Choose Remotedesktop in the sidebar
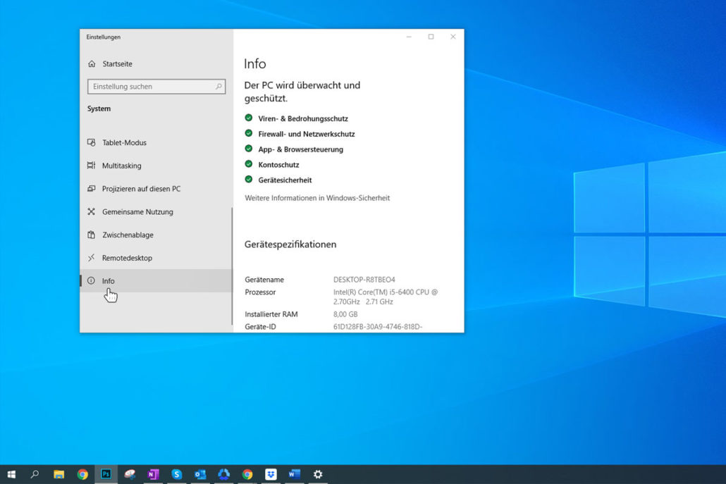 coord(127,258)
